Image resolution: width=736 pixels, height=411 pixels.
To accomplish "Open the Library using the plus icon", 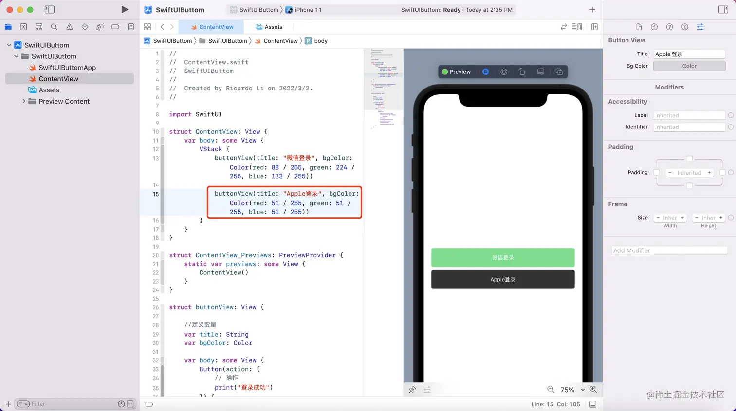I will 592,9.
